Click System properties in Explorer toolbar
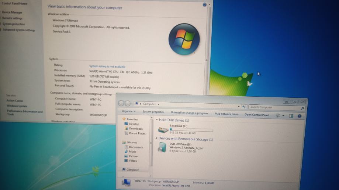Screen dimensions: 339x190 click(153, 112)
